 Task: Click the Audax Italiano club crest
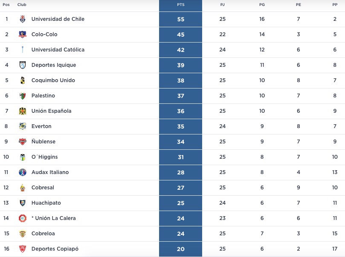click(x=23, y=172)
